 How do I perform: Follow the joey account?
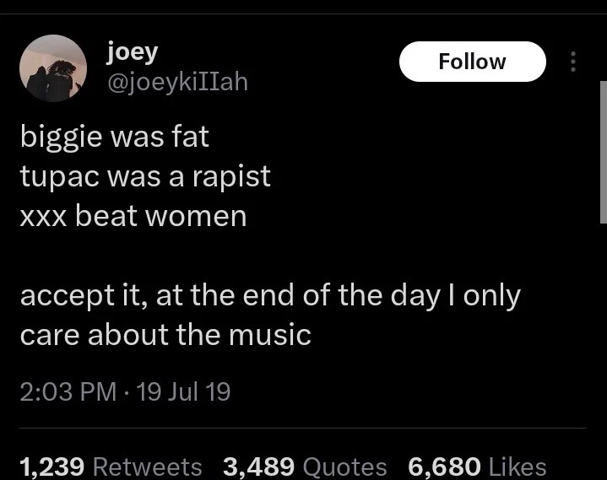[x=472, y=62]
